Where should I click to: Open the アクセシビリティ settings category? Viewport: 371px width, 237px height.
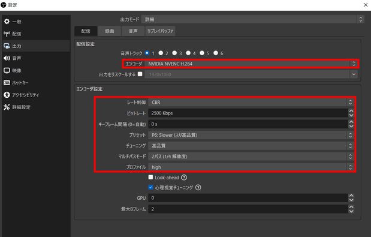(x=36, y=95)
